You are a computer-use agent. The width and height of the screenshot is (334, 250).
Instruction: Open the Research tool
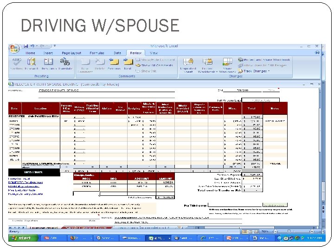[32, 64]
